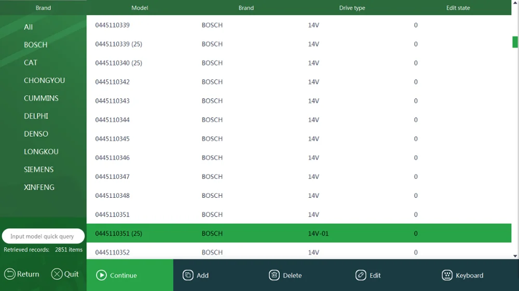This screenshot has width=519, height=291.
Task: Click the Drive type column header
Action: pyautogui.click(x=352, y=8)
